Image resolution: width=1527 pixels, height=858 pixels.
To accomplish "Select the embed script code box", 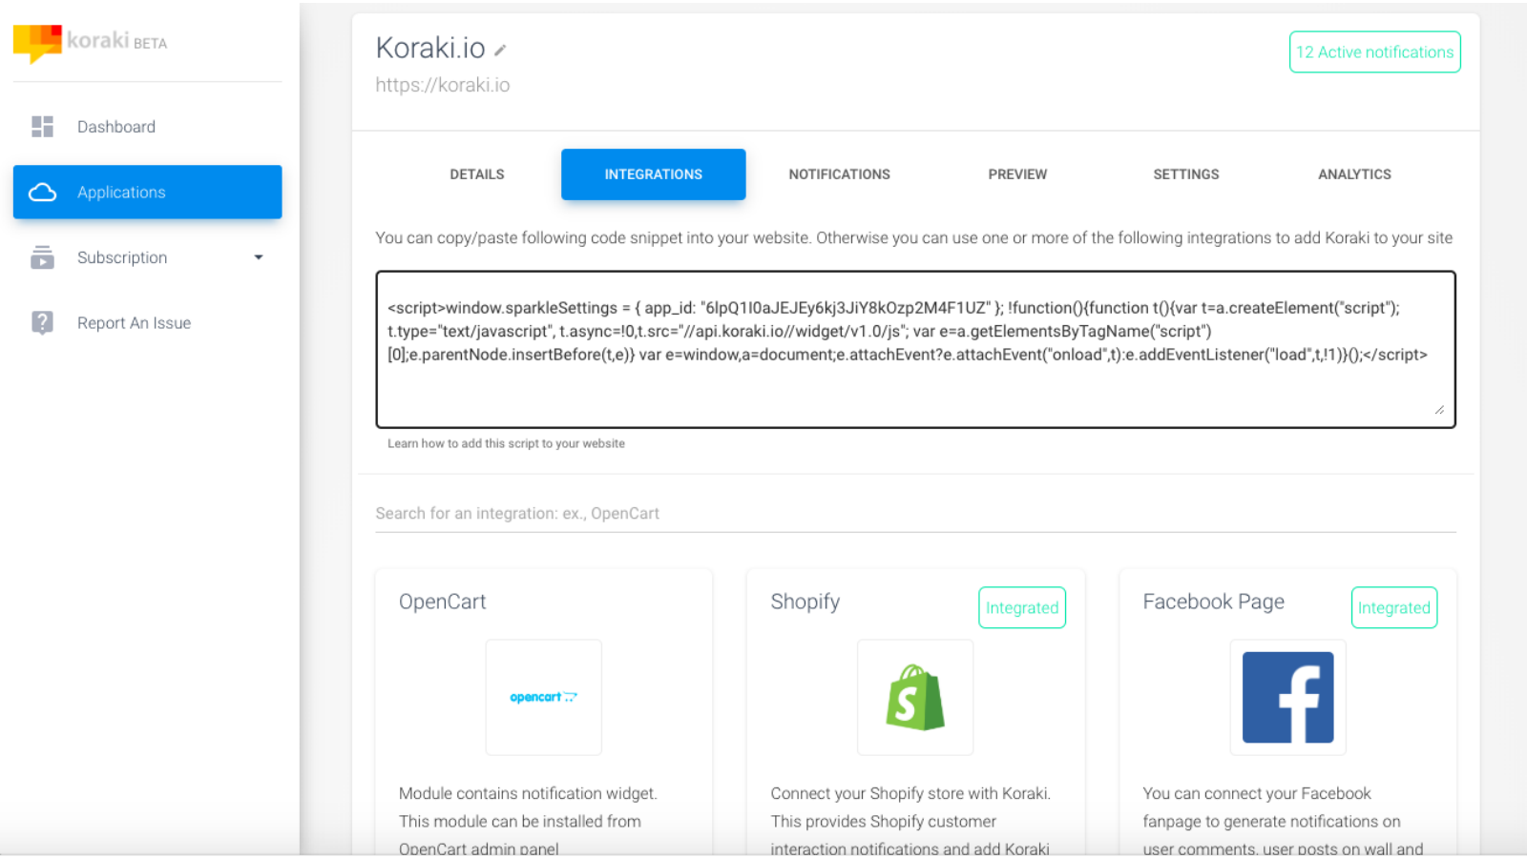I will click(x=914, y=349).
